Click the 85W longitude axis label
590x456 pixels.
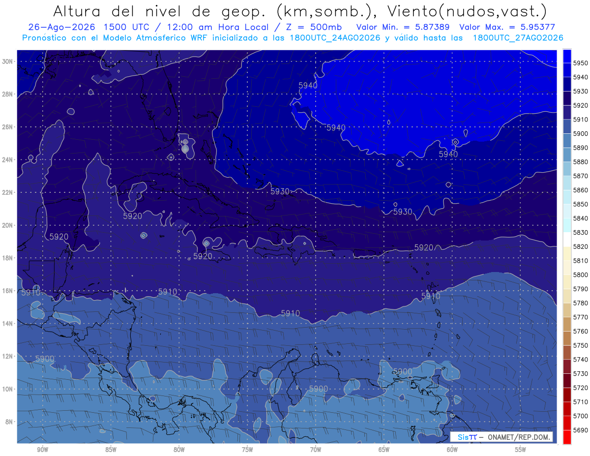pos(111,450)
